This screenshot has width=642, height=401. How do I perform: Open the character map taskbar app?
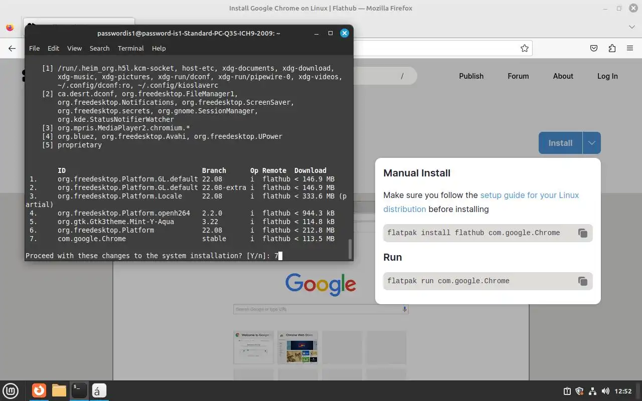98,390
